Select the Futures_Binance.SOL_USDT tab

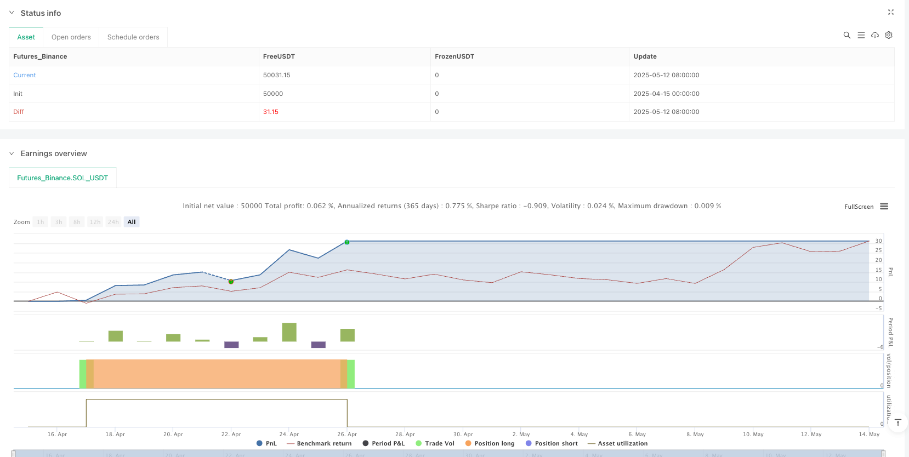pos(63,178)
